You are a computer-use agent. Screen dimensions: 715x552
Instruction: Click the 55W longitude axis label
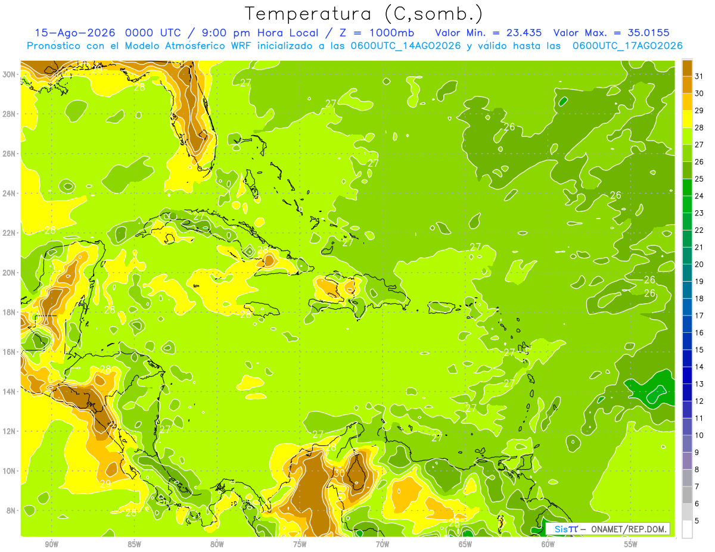click(630, 544)
